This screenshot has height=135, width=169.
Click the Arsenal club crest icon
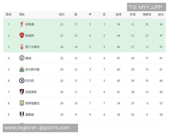click(x=22, y=36)
